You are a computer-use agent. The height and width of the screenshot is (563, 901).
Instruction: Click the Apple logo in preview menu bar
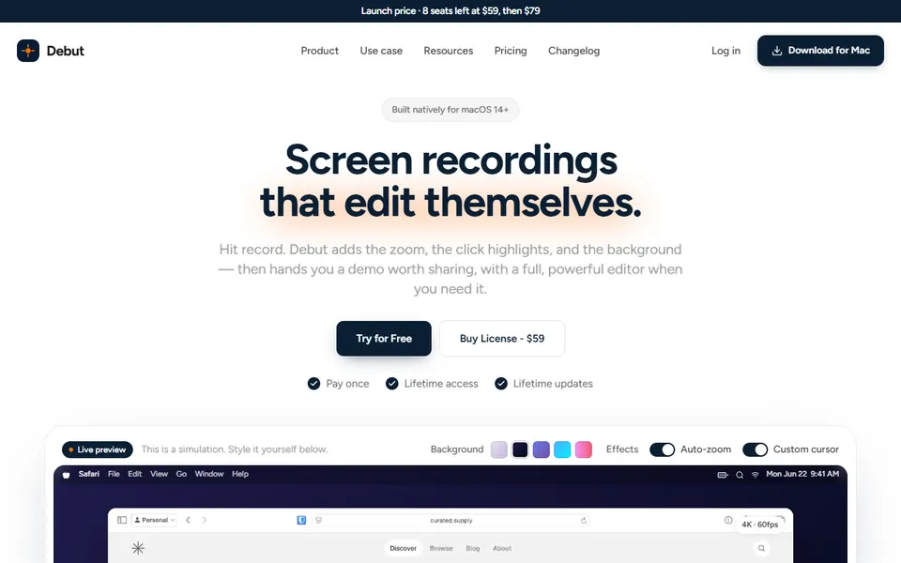click(66, 475)
